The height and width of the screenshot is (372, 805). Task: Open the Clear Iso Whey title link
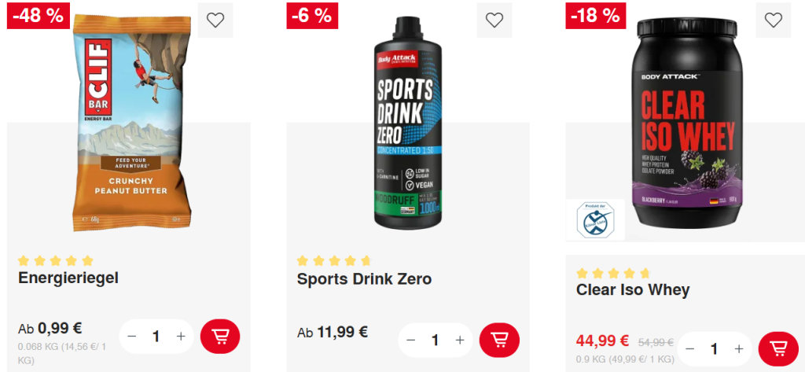pos(633,289)
